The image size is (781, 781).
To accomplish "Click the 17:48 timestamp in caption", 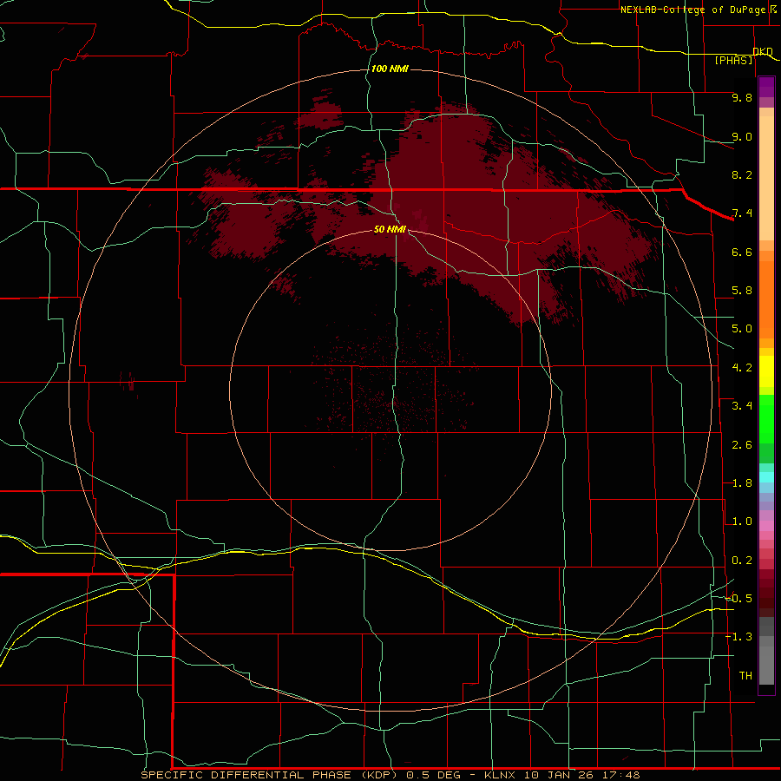I will pos(620,775).
